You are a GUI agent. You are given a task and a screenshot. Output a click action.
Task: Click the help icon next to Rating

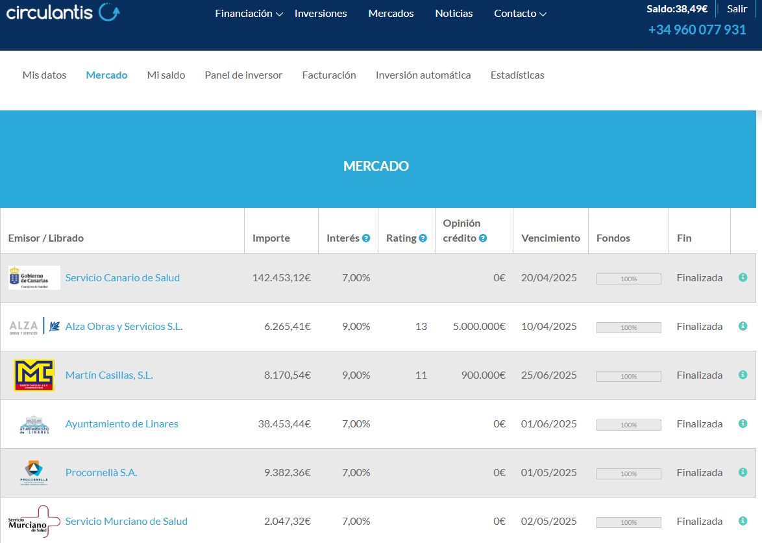point(423,238)
